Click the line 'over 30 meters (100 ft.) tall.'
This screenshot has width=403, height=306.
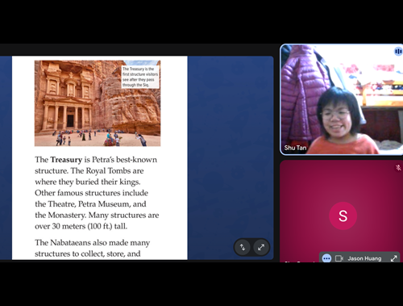81,226
